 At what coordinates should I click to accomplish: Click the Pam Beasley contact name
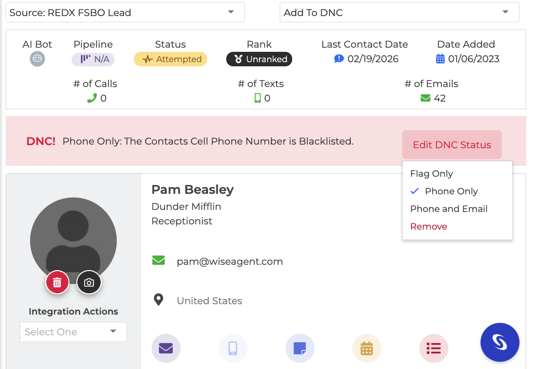pos(193,190)
